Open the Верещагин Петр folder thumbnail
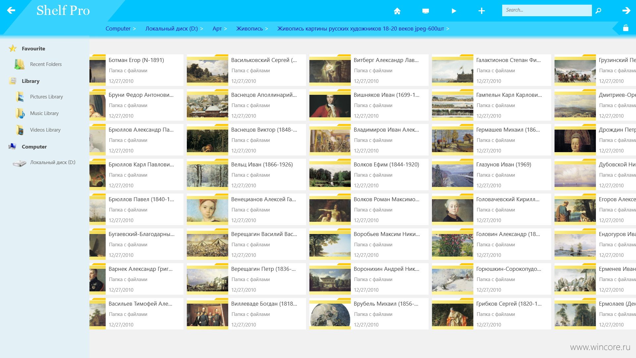Viewport: 636px width, 358px height. point(207,279)
